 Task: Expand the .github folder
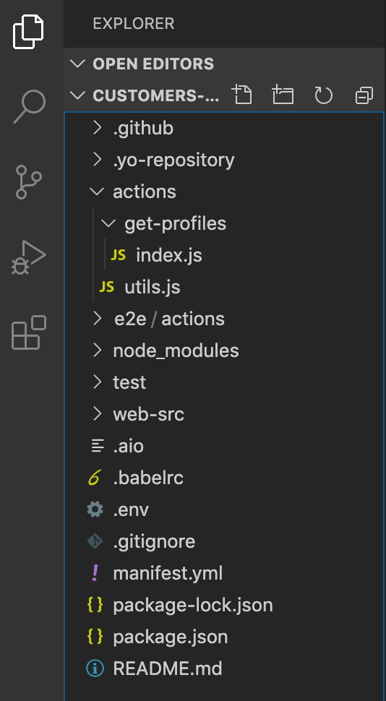point(97,129)
